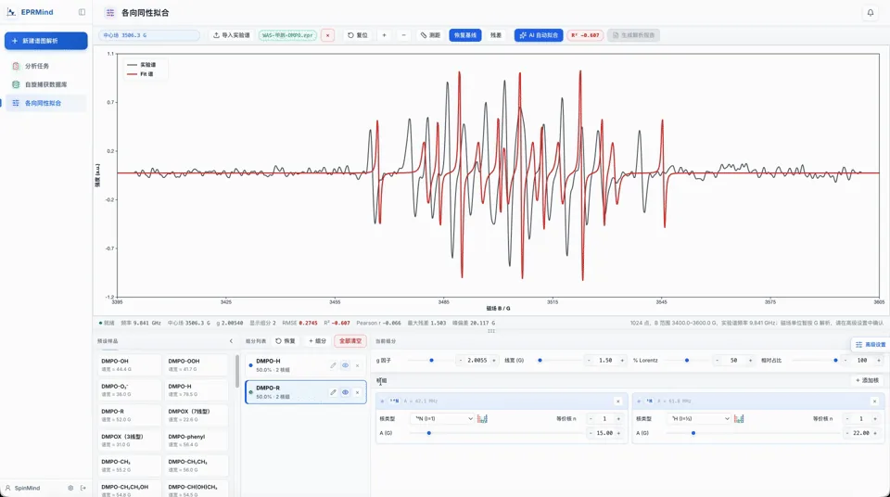Viewport: 890px width, 497px height.
Task: Delete the DMPO-H component
Action: pyautogui.click(x=357, y=365)
